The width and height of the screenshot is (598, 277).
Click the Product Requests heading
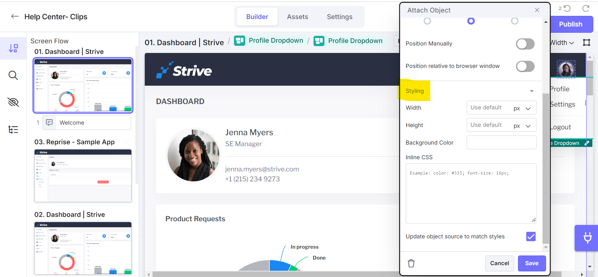195,219
